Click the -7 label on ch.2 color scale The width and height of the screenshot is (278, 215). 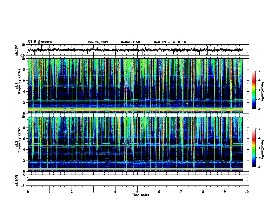(259, 167)
